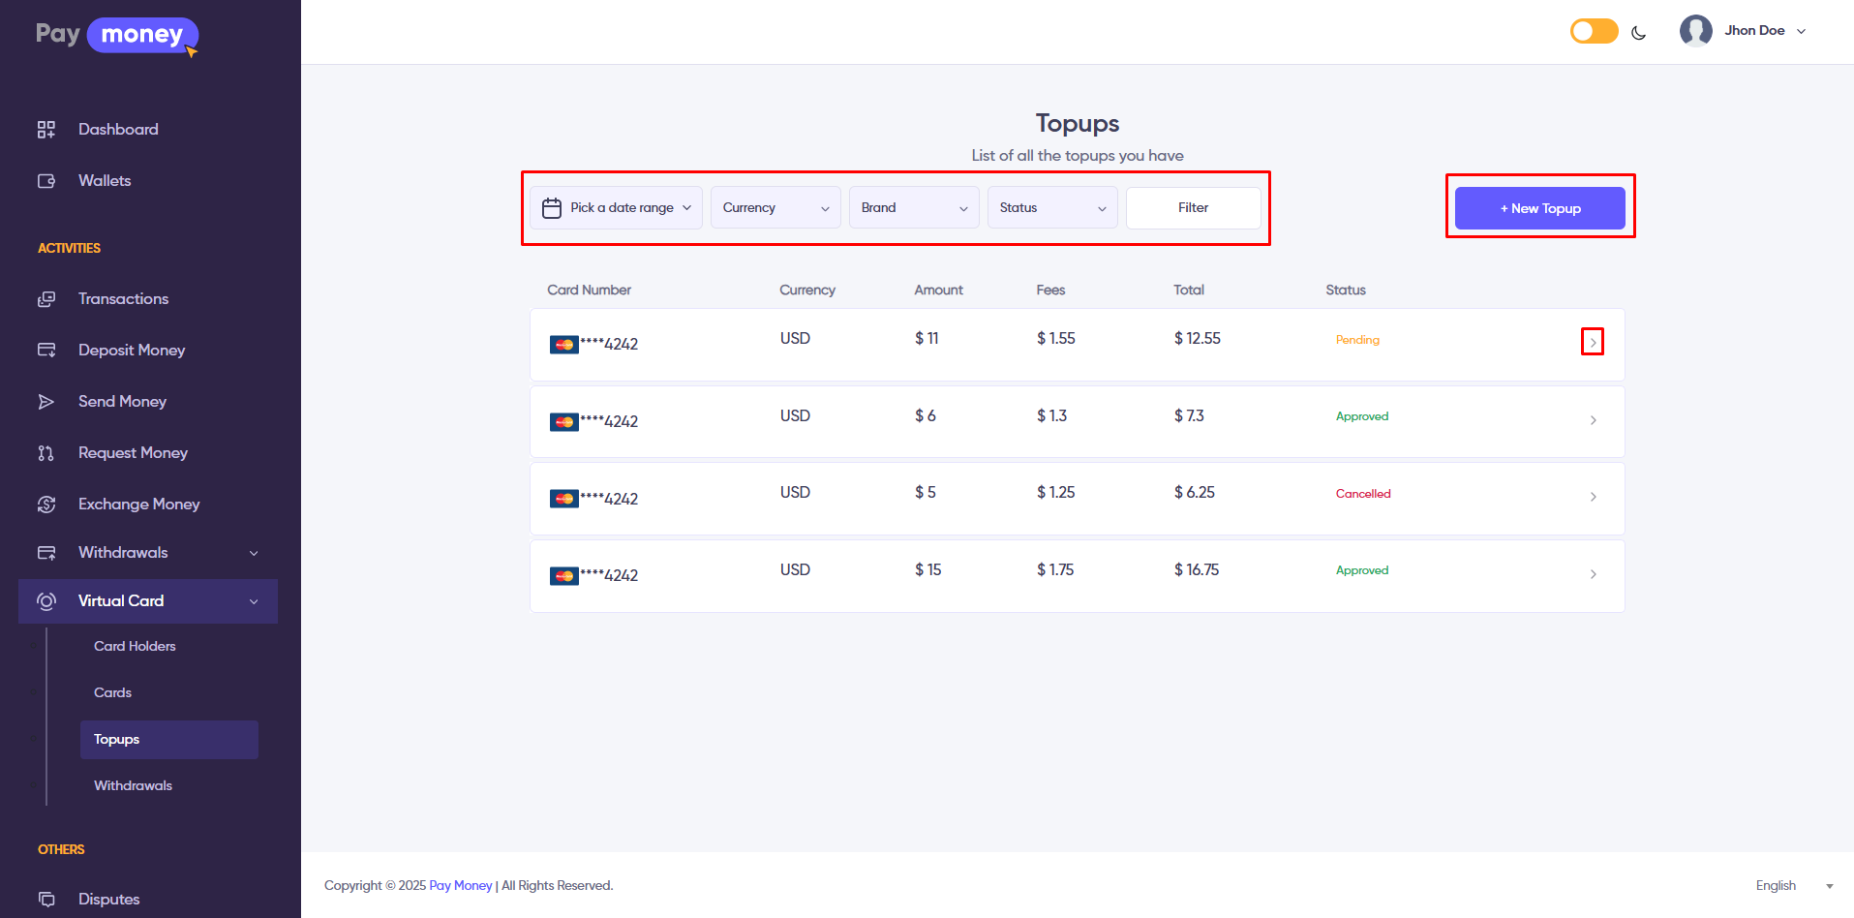The width and height of the screenshot is (1854, 918).
Task: Open the Status filter dropdown
Action: (x=1052, y=208)
